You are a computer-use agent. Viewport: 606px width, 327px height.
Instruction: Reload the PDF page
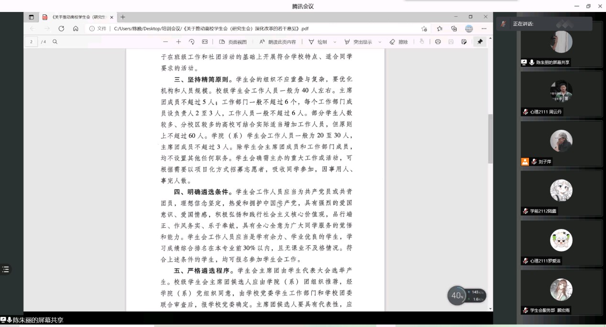[61, 29]
